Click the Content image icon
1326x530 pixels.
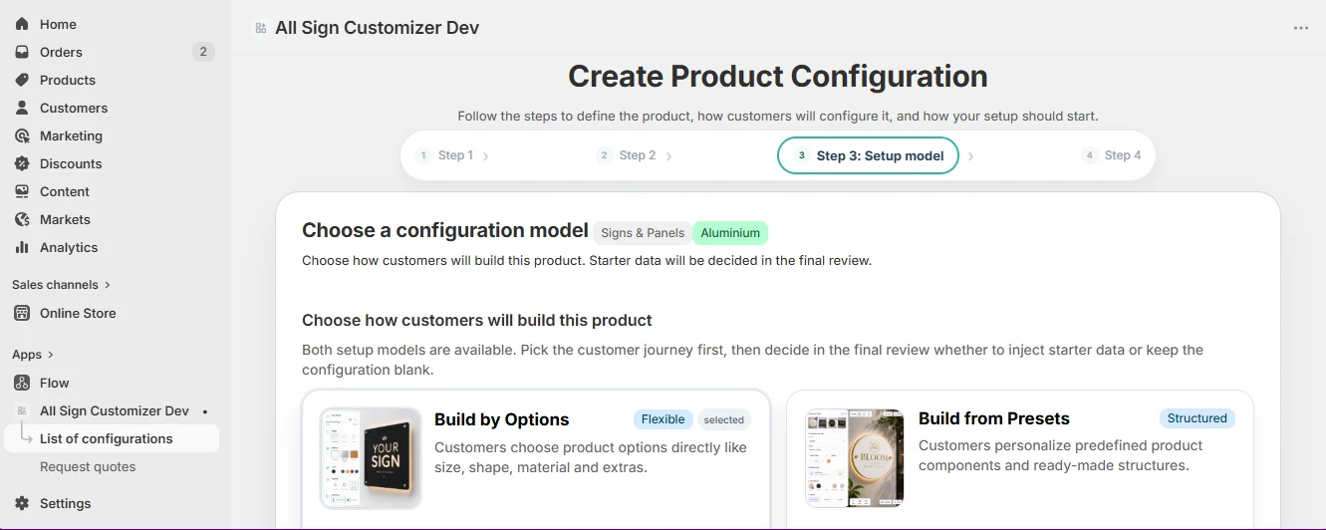coord(22,191)
